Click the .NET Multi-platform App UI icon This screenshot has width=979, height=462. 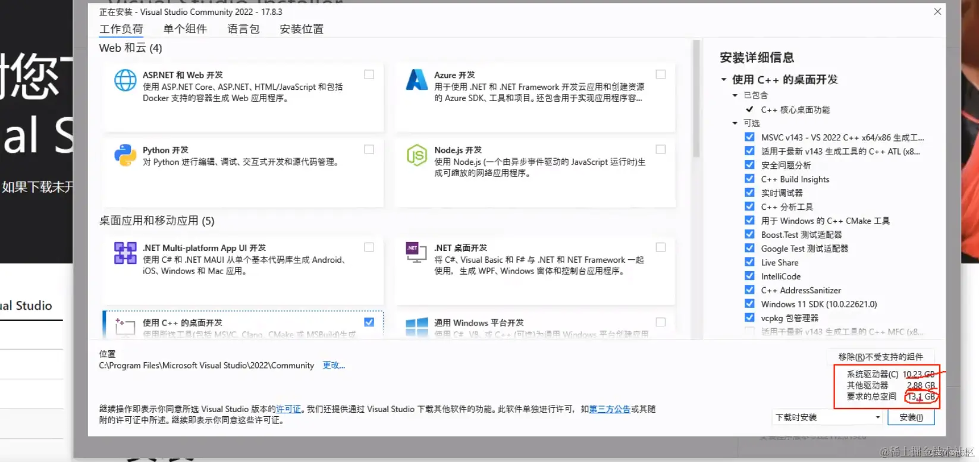(125, 253)
